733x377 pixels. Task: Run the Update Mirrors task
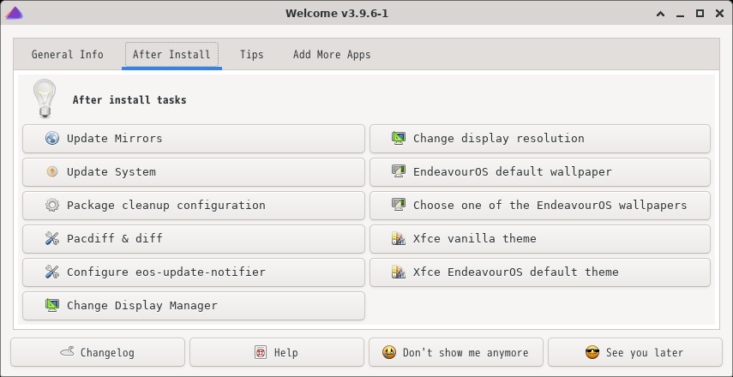pyautogui.click(x=194, y=139)
